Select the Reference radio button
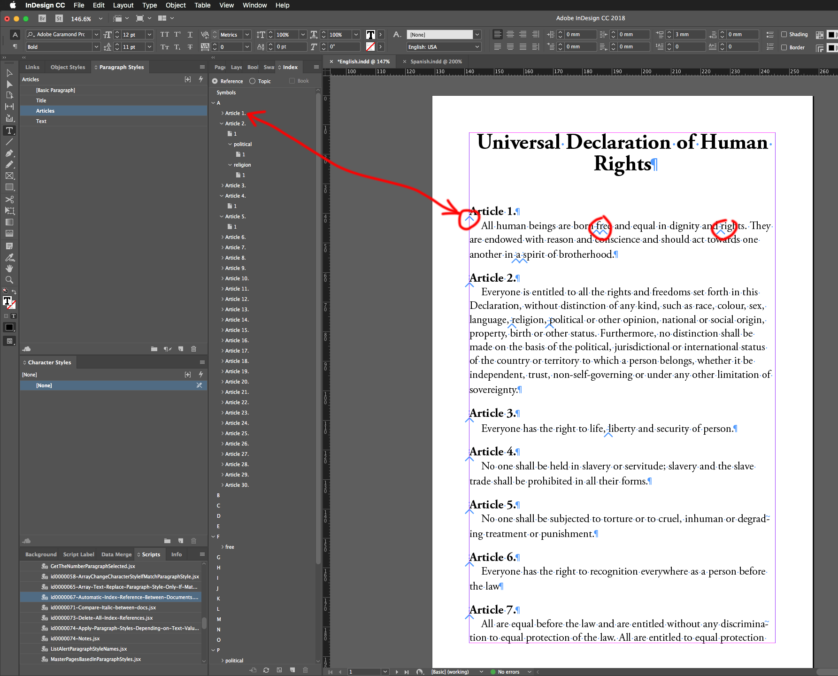 pos(215,81)
